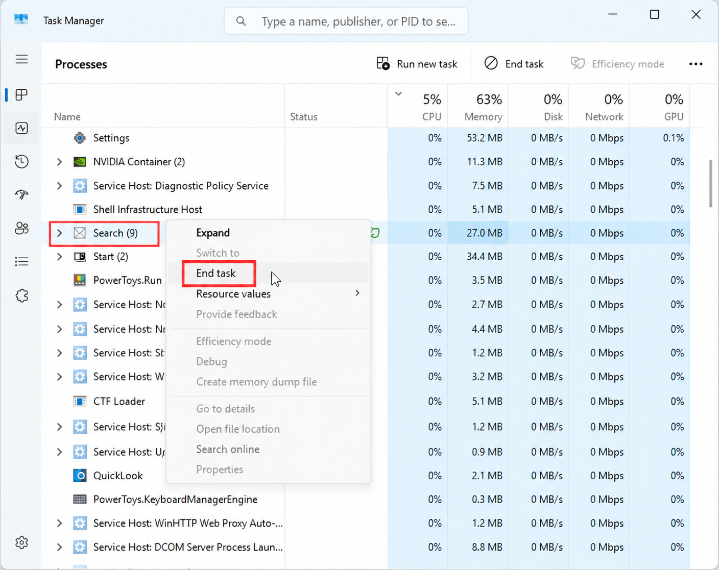This screenshot has width=719, height=570.
Task: Click the green efficiency leaf status icon
Action: click(375, 233)
